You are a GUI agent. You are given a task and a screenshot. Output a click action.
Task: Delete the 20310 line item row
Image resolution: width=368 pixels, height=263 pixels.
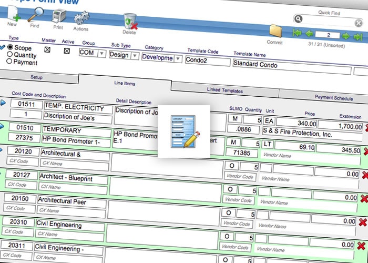(362, 246)
